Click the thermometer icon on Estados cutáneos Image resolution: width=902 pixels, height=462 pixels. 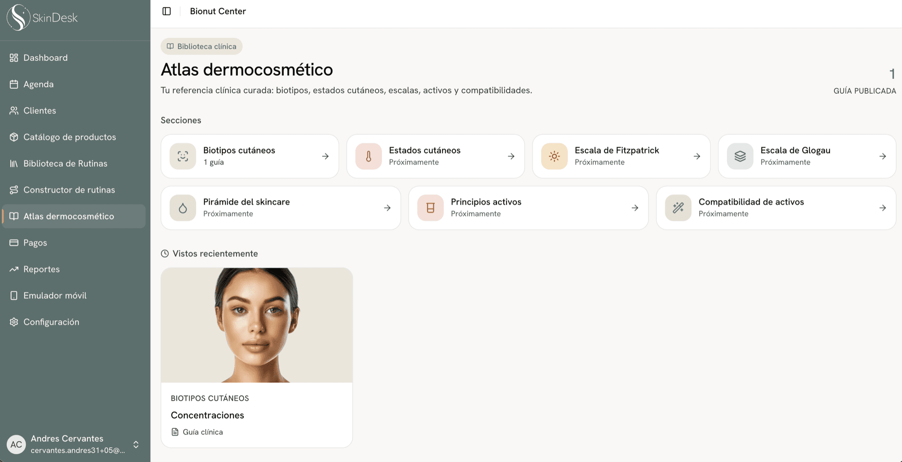(368, 156)
